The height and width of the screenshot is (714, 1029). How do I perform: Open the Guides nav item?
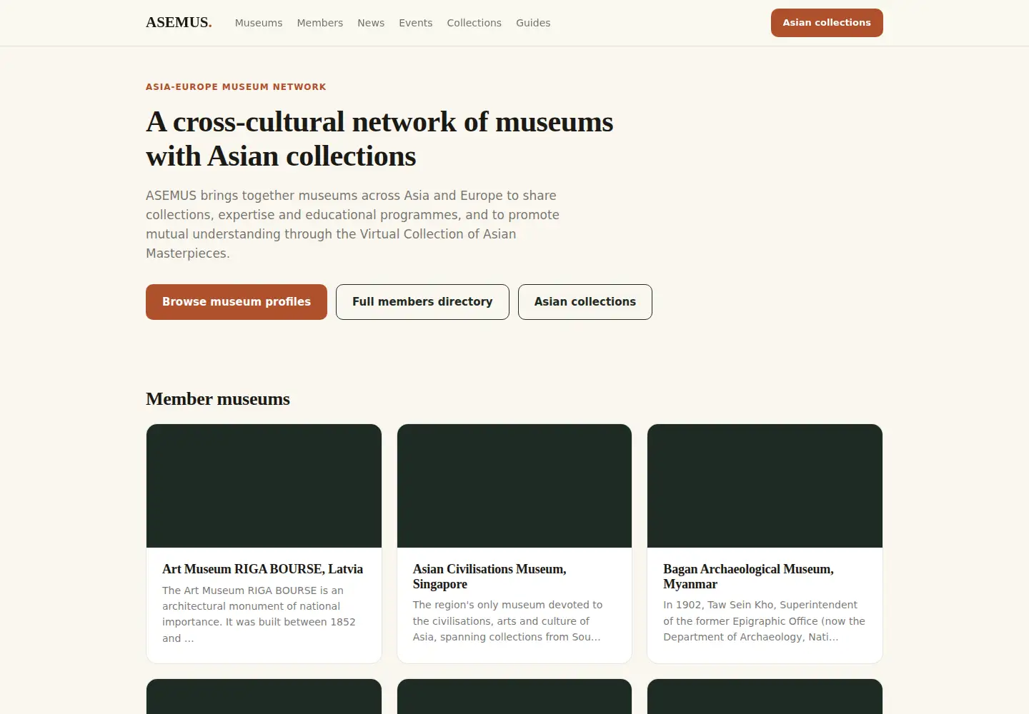click(533, 23)
